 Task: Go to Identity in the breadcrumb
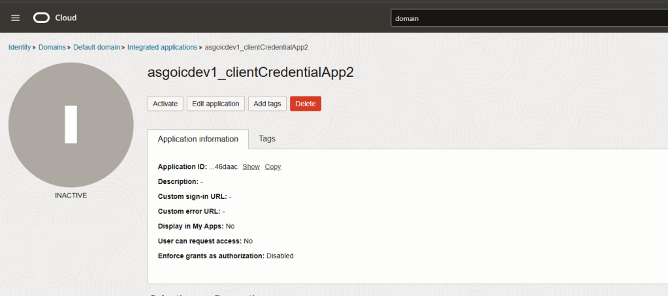19,48
